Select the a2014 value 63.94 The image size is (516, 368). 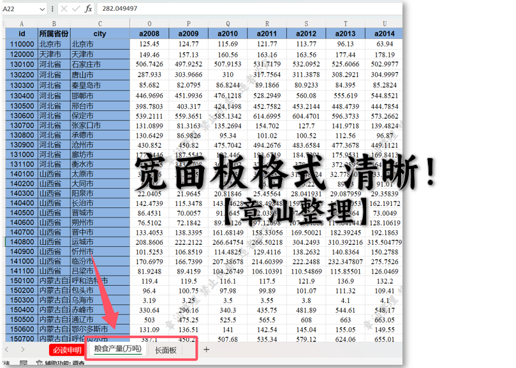(x=385, y=44)
